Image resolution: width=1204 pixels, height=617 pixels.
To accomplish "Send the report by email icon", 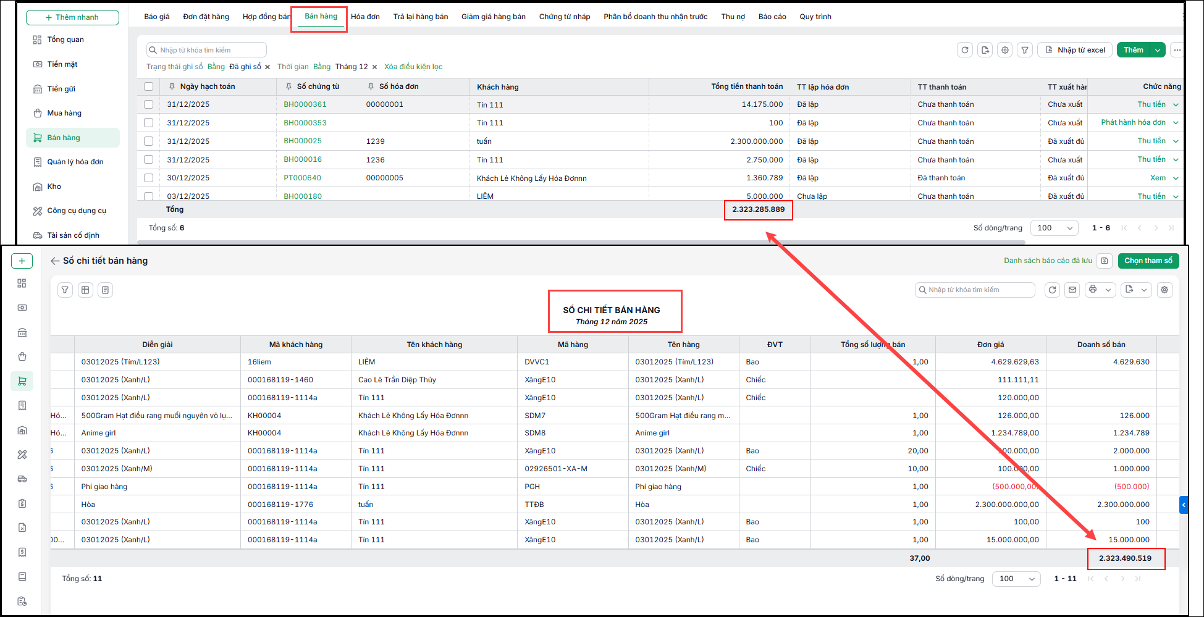I will (x=1072, y=290).
